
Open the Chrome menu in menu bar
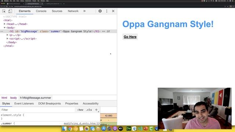pyautogui.click(x=6, y=1)
